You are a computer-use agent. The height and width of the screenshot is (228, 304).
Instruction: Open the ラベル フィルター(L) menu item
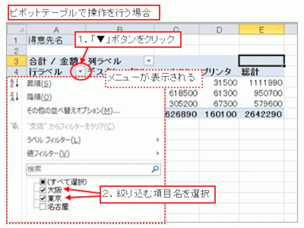pyautogui.click(x=54, y=140)
